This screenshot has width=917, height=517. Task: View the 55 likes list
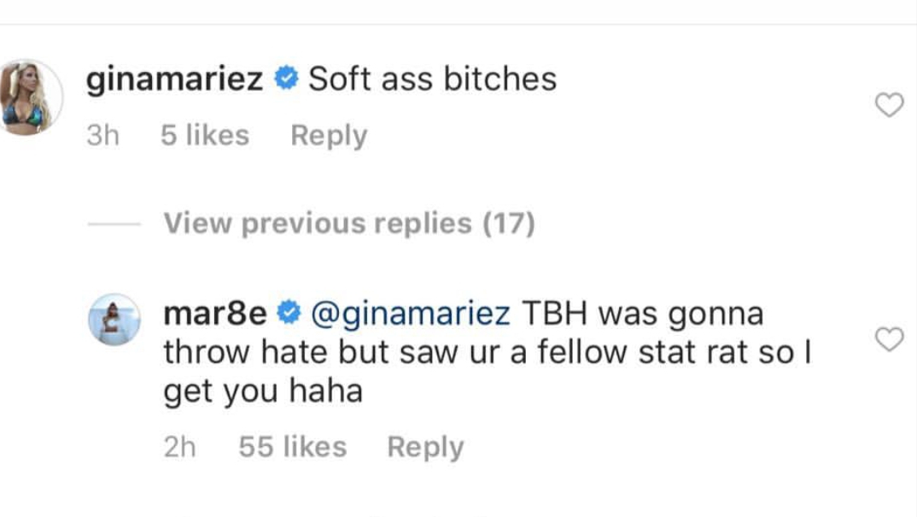[292, 447]
